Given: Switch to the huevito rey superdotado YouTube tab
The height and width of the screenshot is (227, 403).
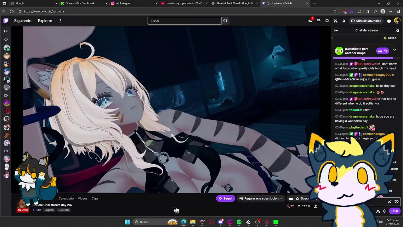Looking at the screenshot, I should pyautogui.click(x=184, y=3).
